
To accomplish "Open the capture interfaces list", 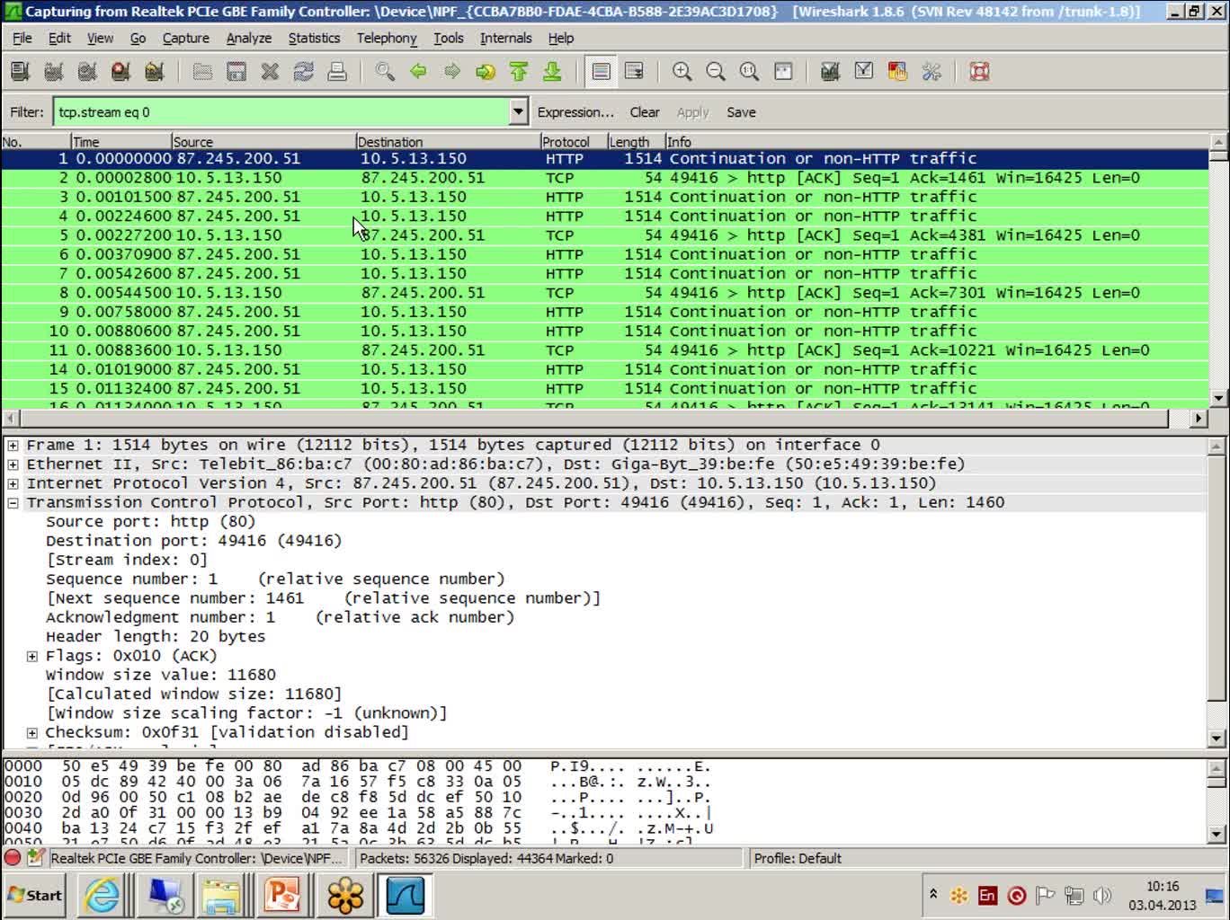I will tap(20, 72).
